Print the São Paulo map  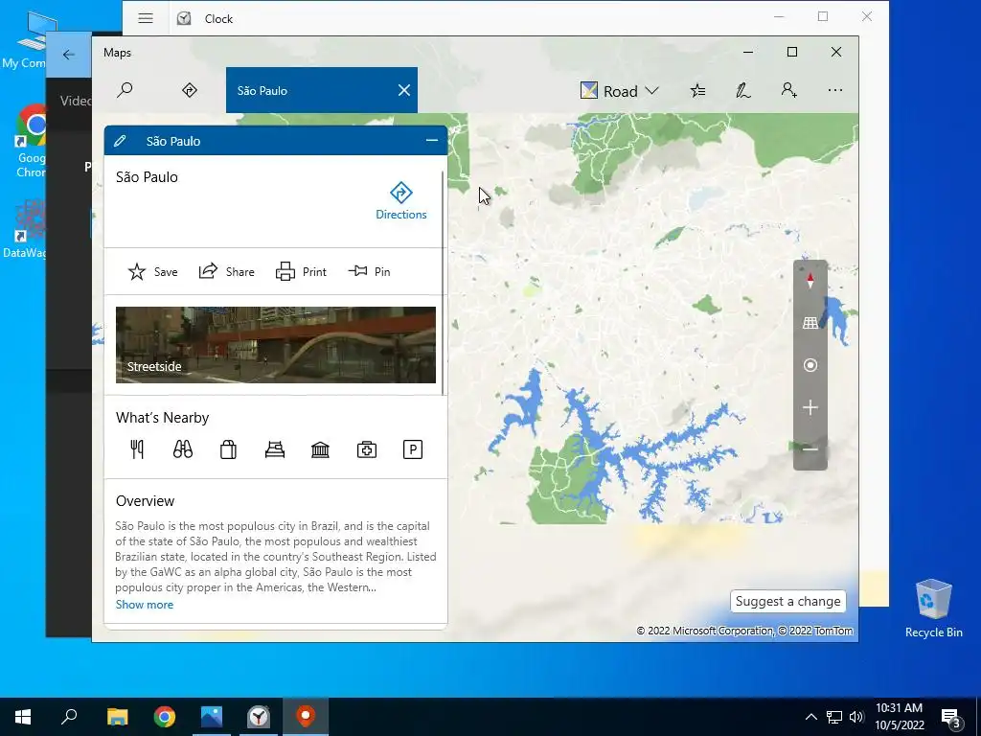[301, 271]
